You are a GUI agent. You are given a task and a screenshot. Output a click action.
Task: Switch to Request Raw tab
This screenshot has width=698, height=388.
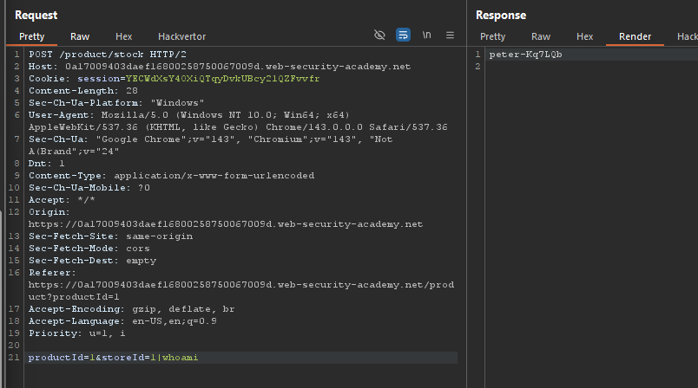(80, 36)
